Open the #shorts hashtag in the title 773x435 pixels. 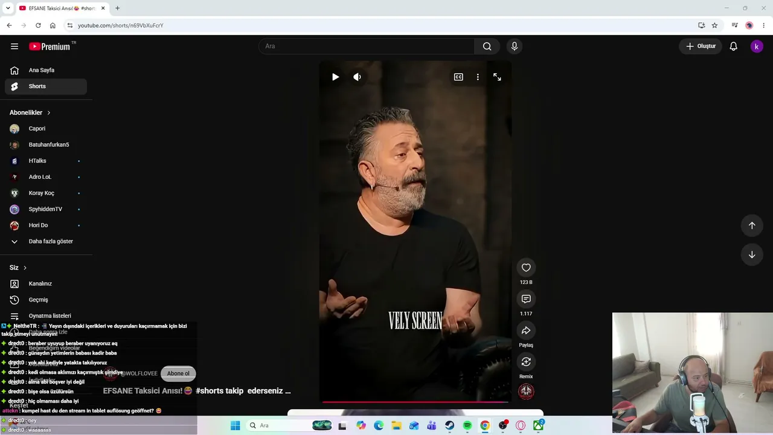(x=210, y=391)
